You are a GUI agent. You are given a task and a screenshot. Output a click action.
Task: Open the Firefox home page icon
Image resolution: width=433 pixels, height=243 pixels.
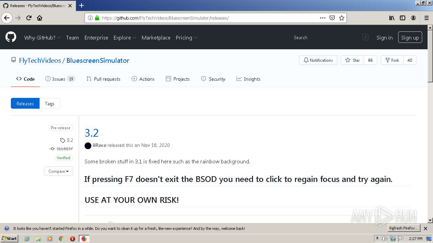(x=40, y=18)
